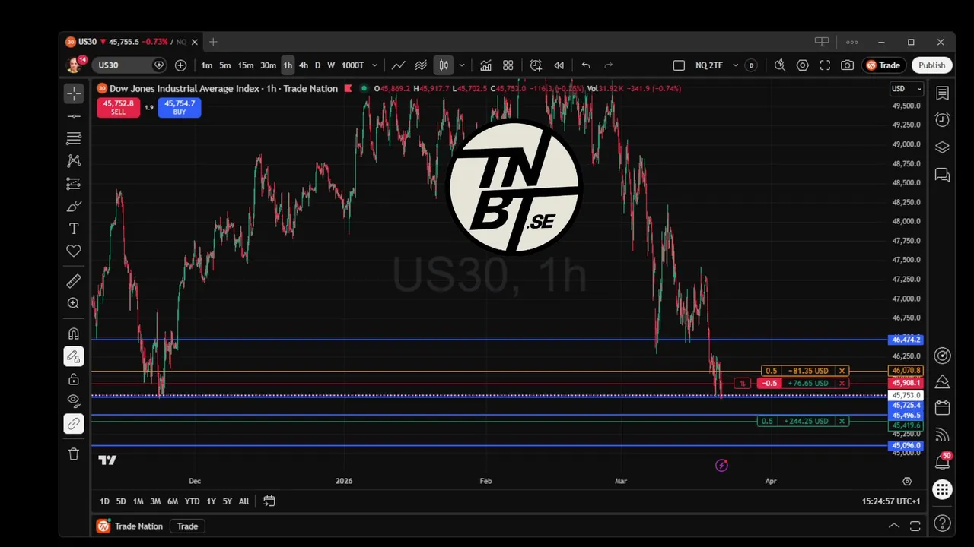Image resolution: width=974 pixels, height=547 pixels.
Task: Select the brush drawing tool
Action: (74, 206)
